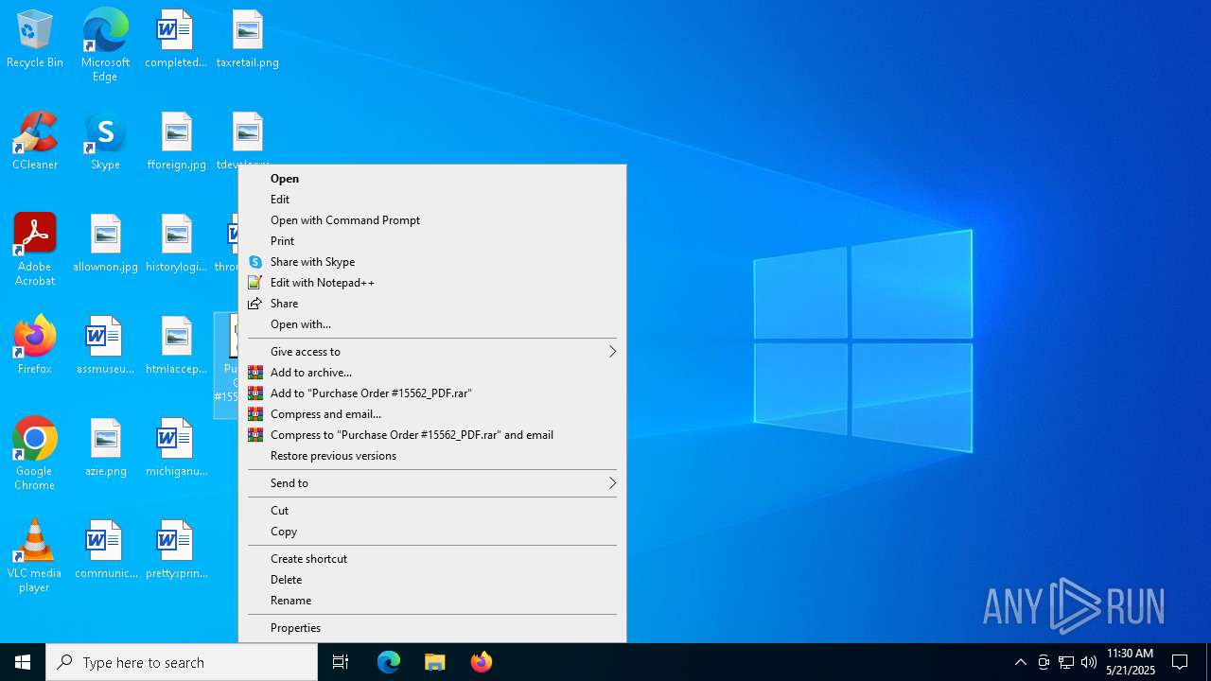Expand the Give access to submenu
The image size is (1211, 681).
[432, 352]
